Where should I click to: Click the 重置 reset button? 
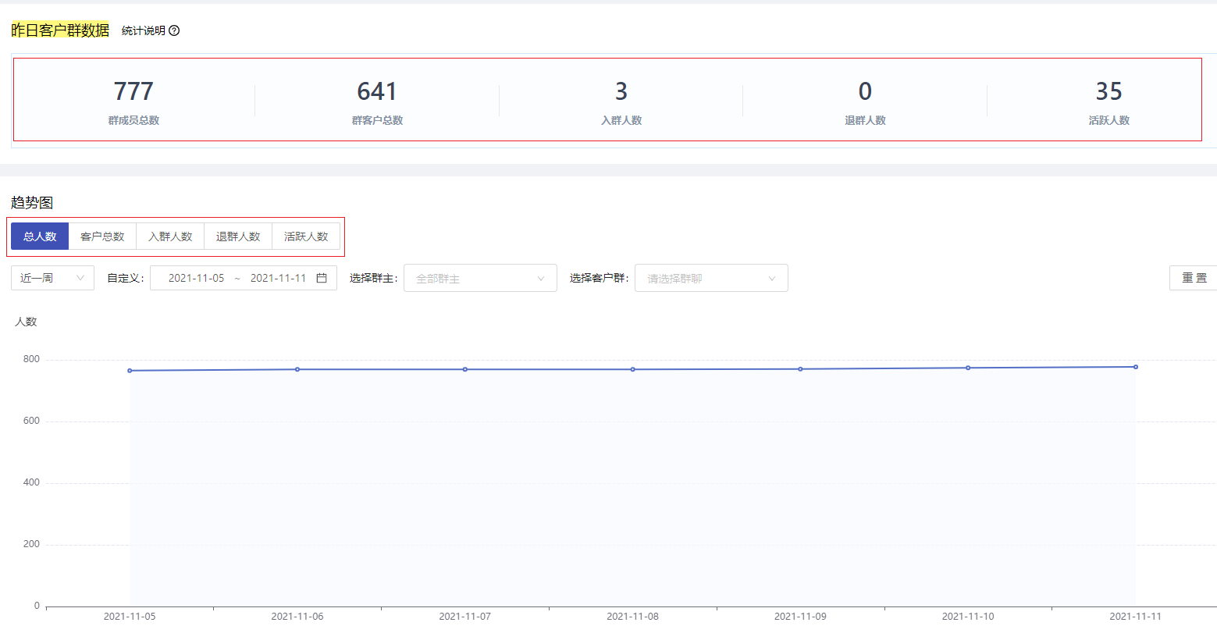[1194, 278]
